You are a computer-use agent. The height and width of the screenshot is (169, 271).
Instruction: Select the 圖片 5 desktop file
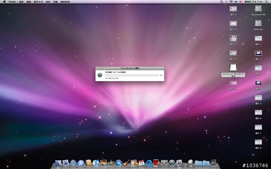258,98
